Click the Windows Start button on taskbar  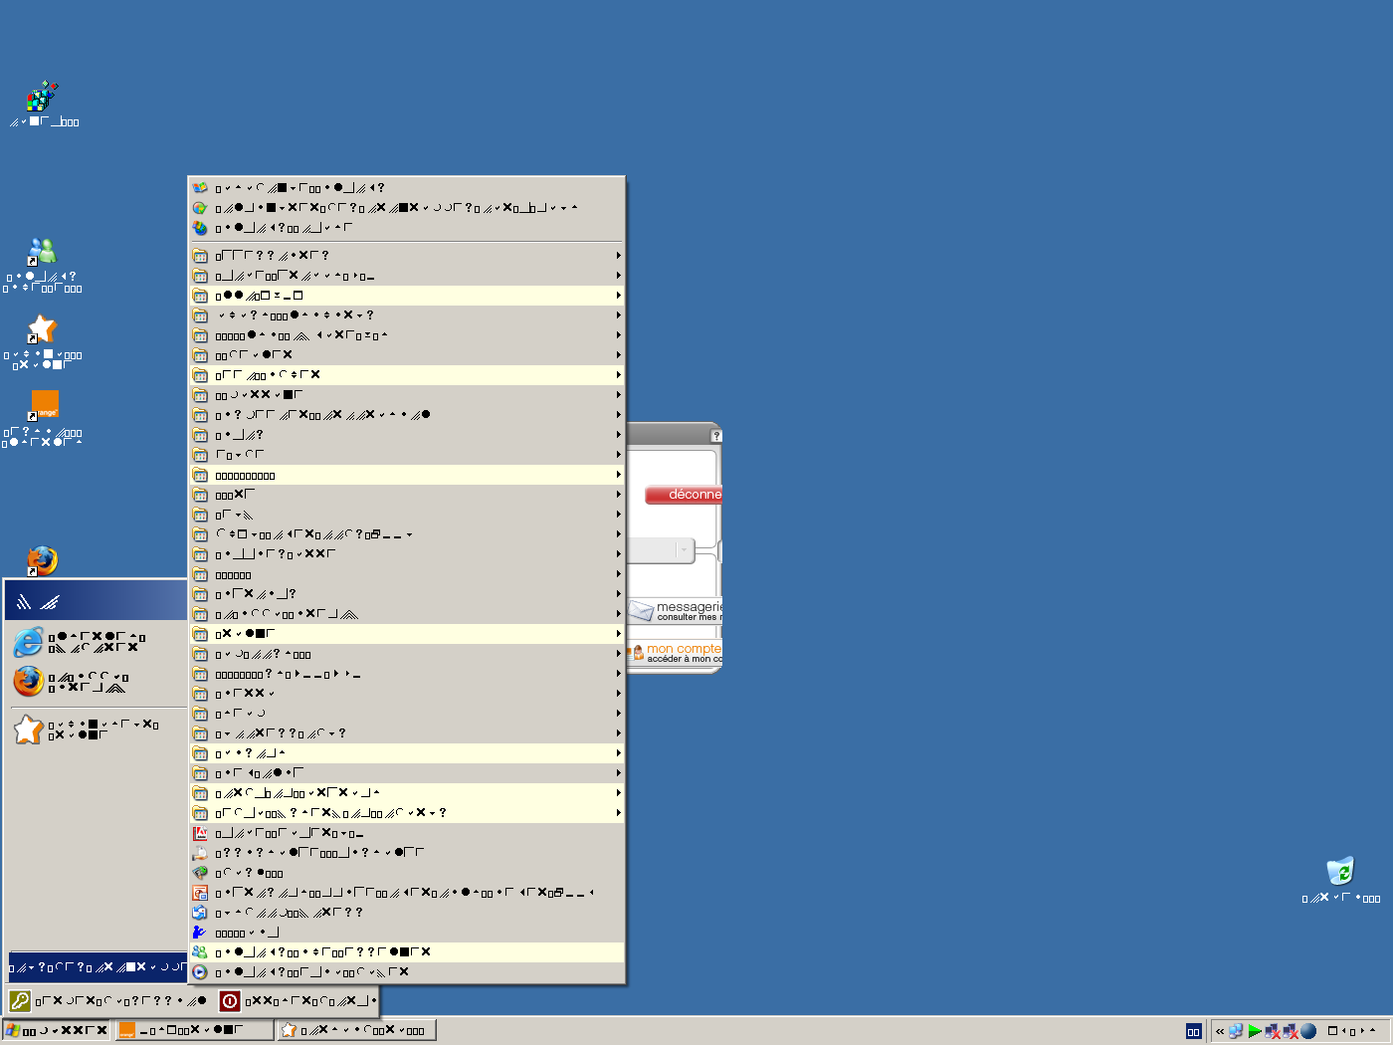[x=57, y=1030]
